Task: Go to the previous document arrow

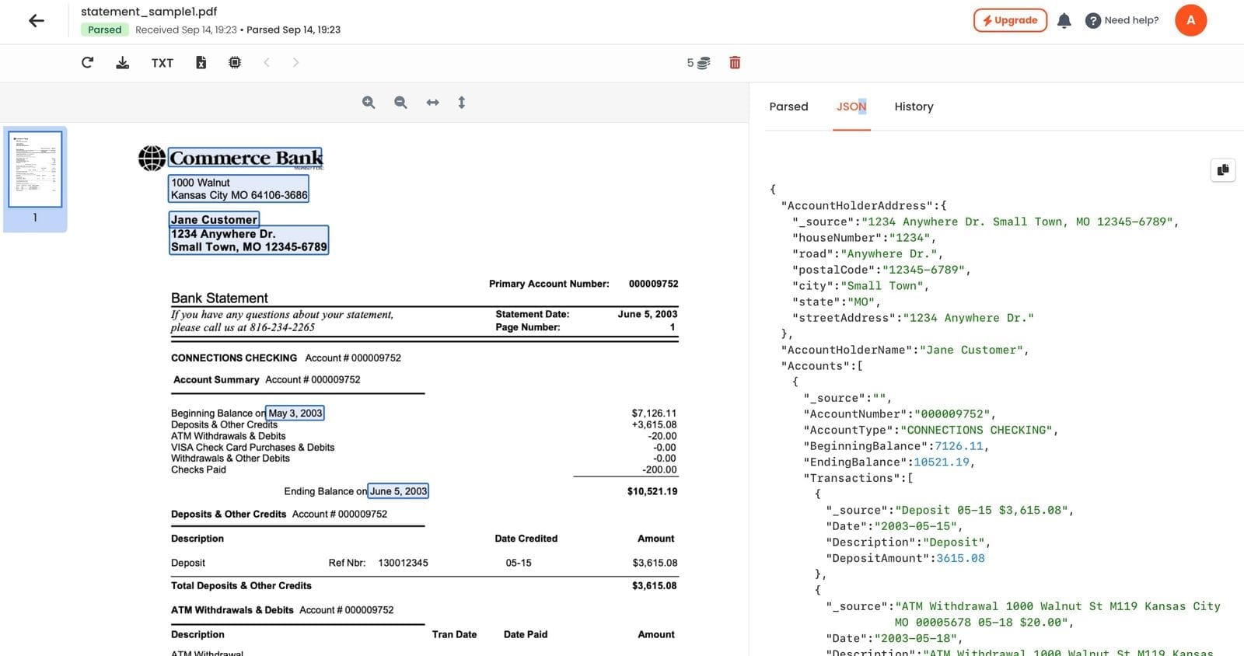Action: point(267,63)
